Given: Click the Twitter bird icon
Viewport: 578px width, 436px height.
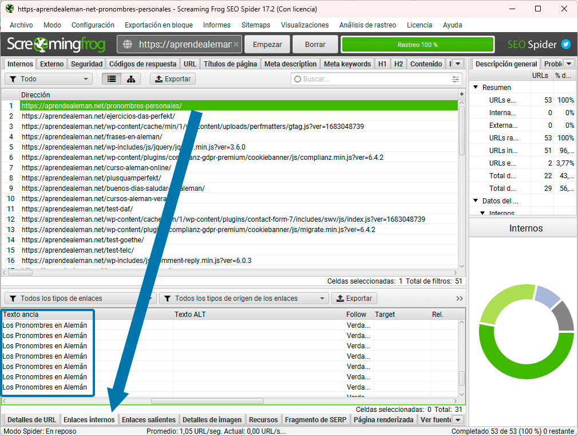Looking at the screenshot, I should click(x=566, y=44).
